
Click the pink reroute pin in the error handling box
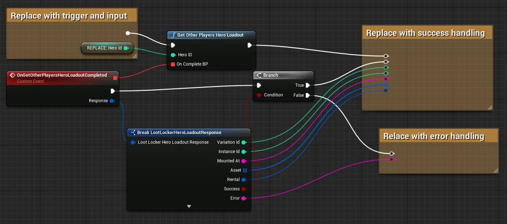pyautogui.click(x=392, y=159)
